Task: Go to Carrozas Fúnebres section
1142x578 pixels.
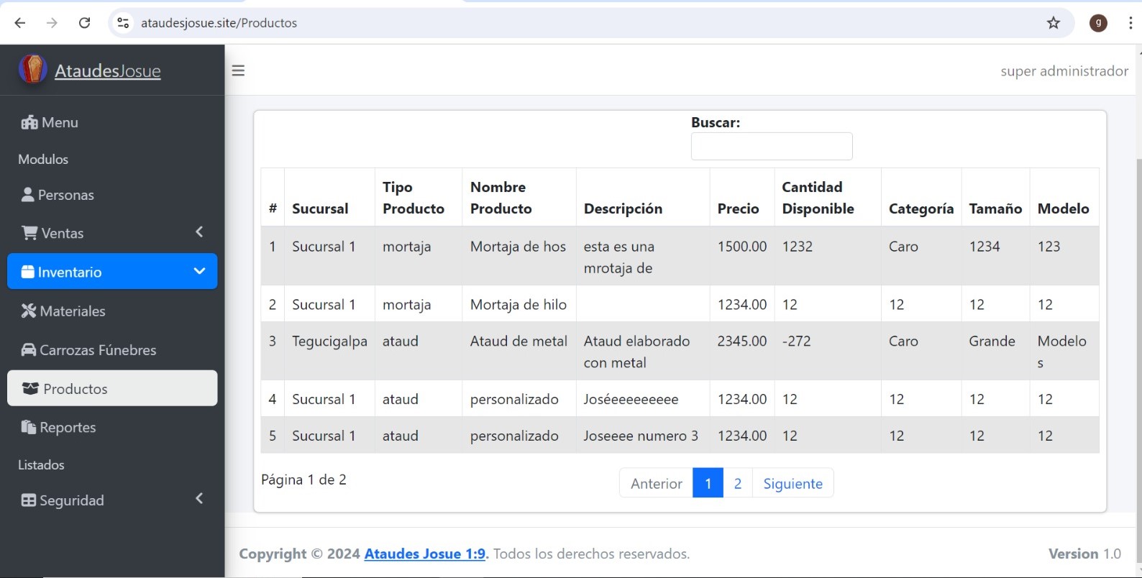Action: (98, 350)
